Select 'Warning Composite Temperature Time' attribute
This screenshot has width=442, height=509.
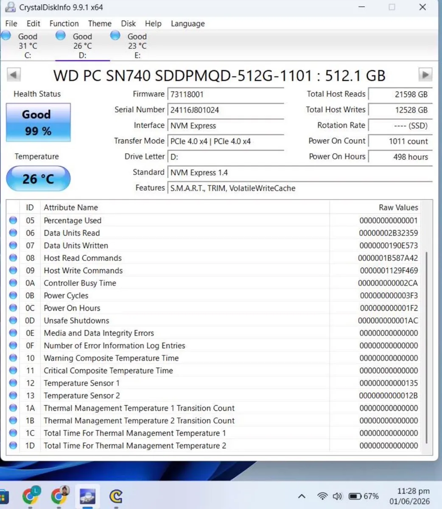tap(111, 358)
